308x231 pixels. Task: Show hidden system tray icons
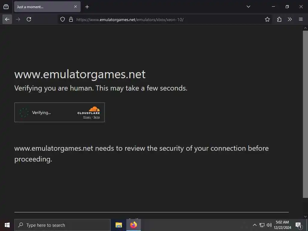click(254, 225)
